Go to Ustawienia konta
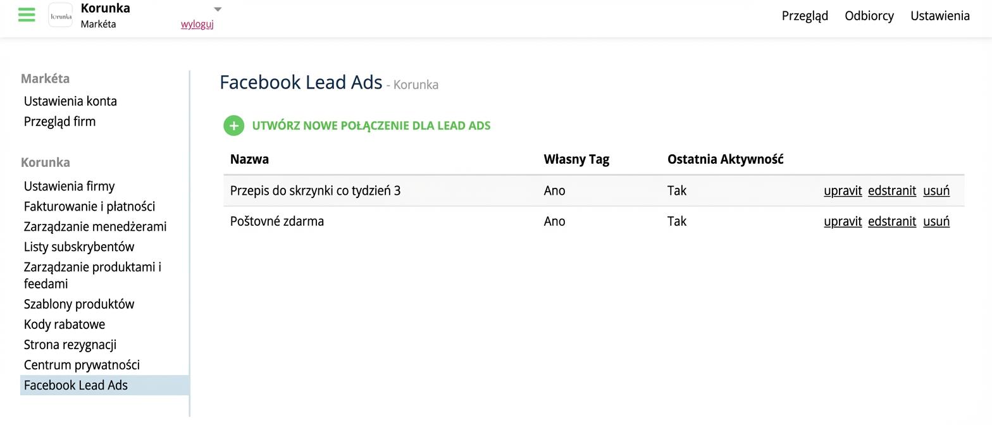 pos(70,101)
